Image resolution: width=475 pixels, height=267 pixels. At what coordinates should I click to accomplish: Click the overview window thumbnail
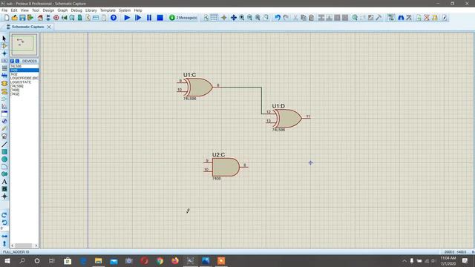24,44
